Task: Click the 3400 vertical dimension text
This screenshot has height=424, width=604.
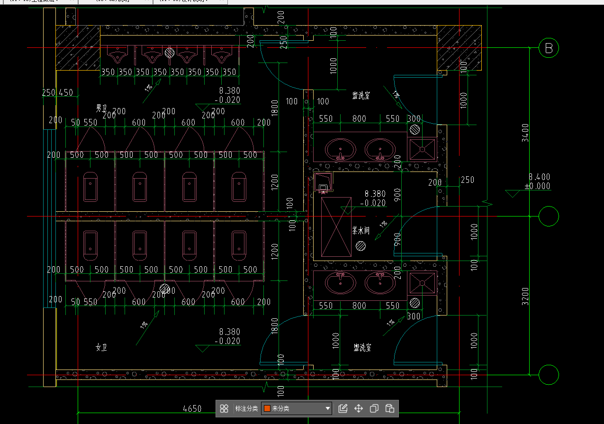Action: click(x=525, y=133)
